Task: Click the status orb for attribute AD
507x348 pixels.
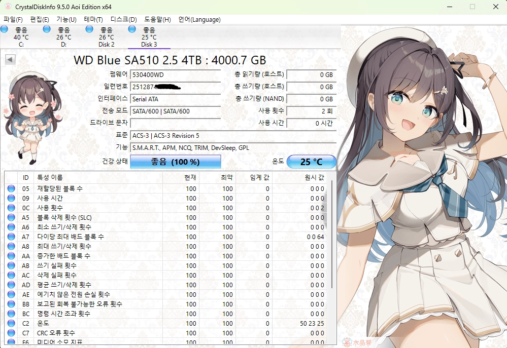Action: tap(11, 285)
